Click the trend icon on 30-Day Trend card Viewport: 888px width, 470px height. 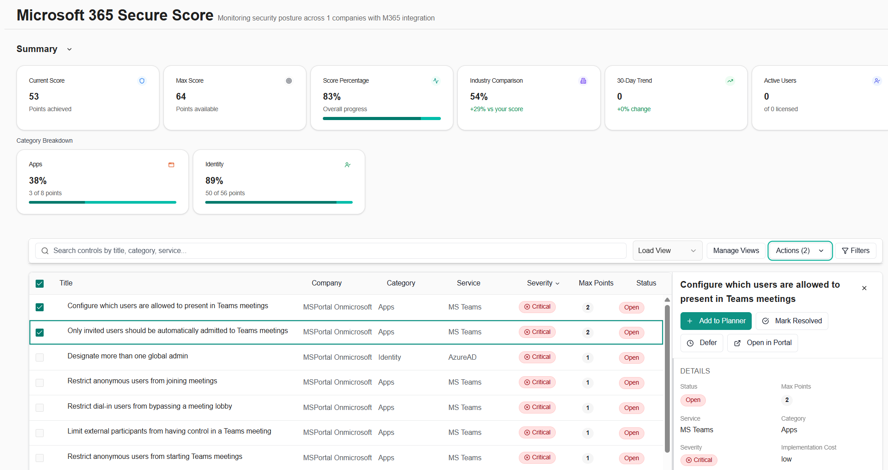coord(730,81)
